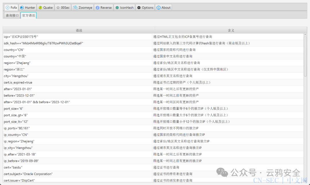Select the ip_city="Hangzhou" row
Viewport: 310px width, 185px height.
[x=153, y=148]
